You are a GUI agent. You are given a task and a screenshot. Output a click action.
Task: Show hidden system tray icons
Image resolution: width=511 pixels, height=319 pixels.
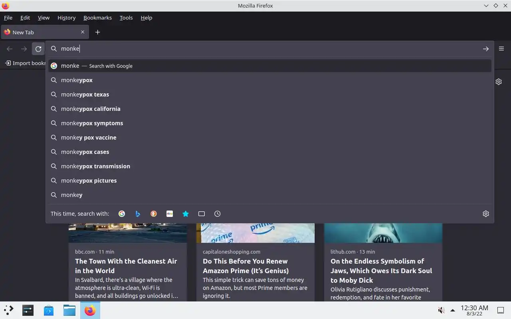453,310
